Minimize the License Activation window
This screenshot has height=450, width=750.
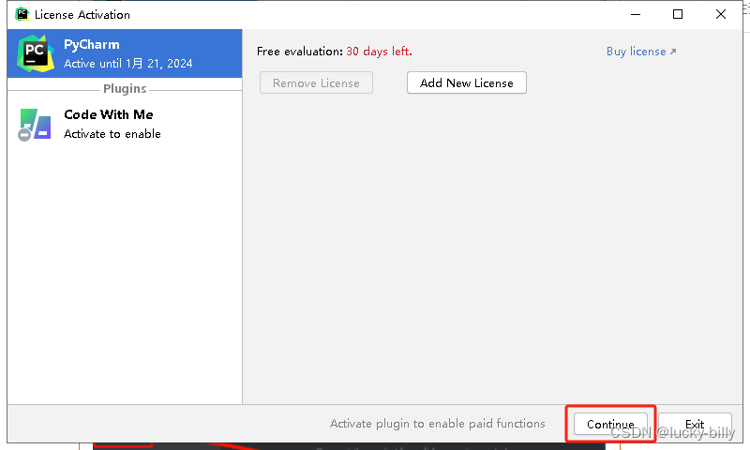tap(636, 14)
